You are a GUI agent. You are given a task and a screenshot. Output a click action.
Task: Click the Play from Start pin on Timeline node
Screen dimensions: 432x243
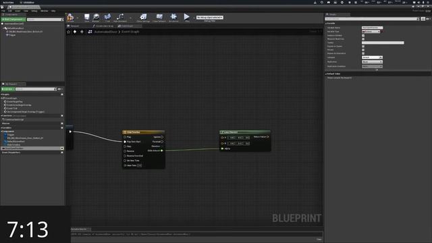coord(125,142)
